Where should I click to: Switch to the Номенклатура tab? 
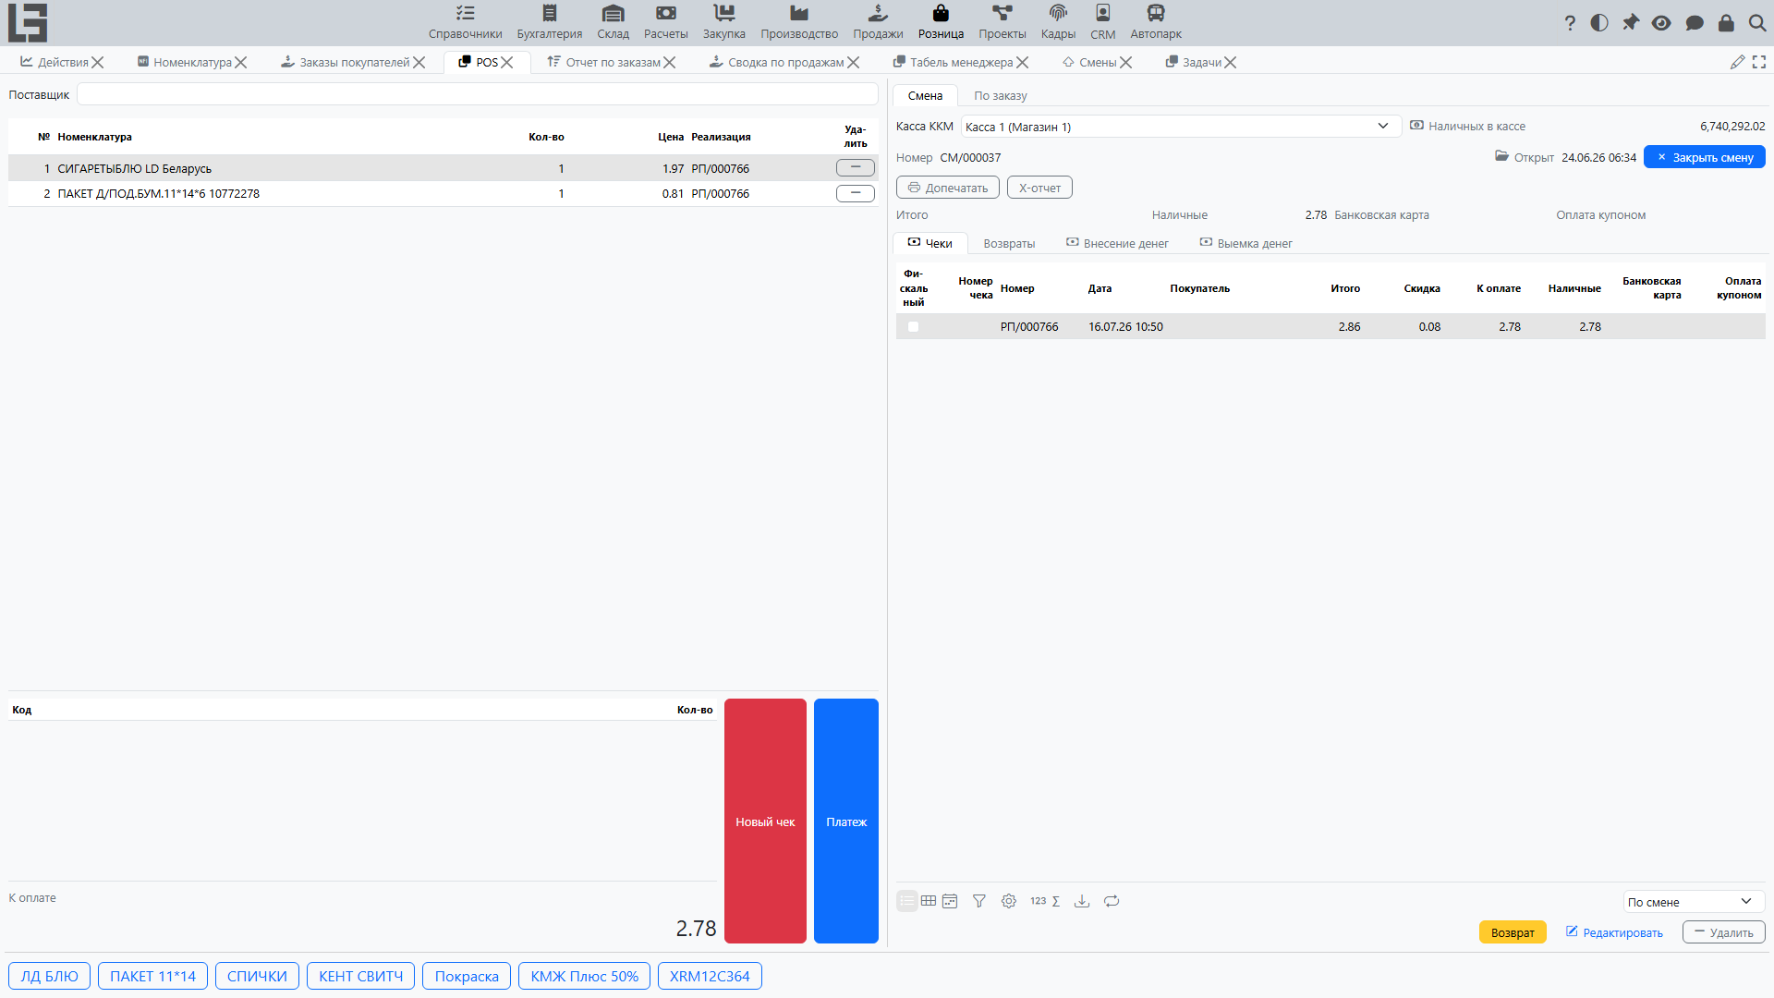click(x=192, y=62)
